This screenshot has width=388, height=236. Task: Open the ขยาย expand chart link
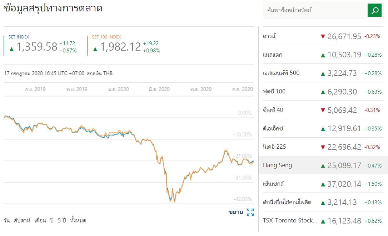pos(235,212)
